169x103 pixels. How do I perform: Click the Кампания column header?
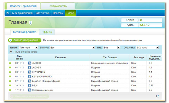pos(60,58)
